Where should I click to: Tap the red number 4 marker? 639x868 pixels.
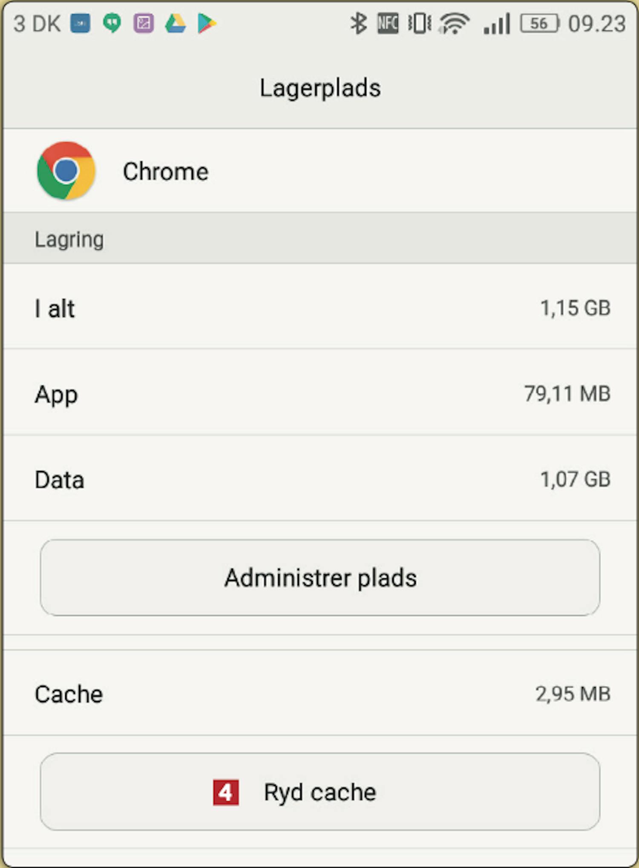coord(226,793)
